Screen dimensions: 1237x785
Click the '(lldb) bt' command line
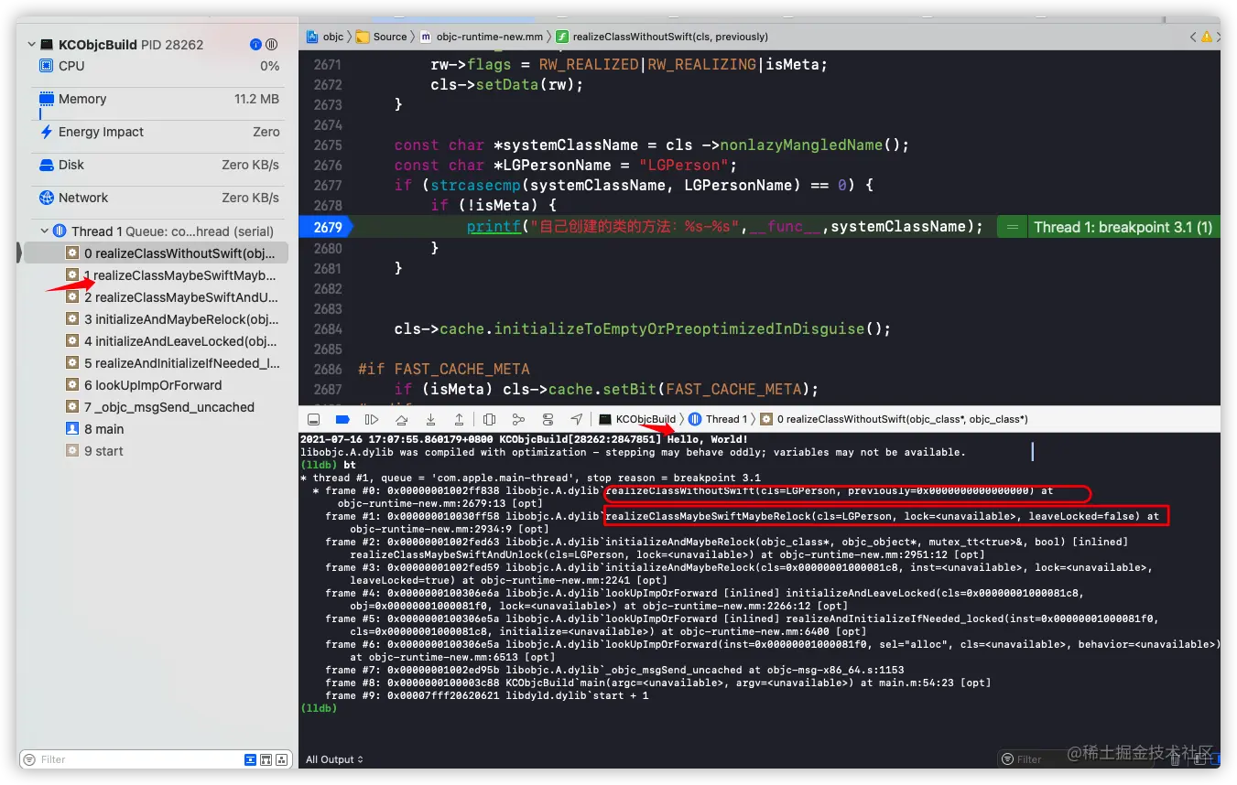tap(329, 465)
